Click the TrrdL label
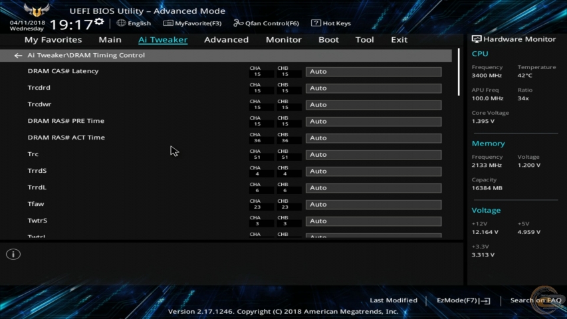The width and height of the screenshot is (567, 319). point(37,187)
